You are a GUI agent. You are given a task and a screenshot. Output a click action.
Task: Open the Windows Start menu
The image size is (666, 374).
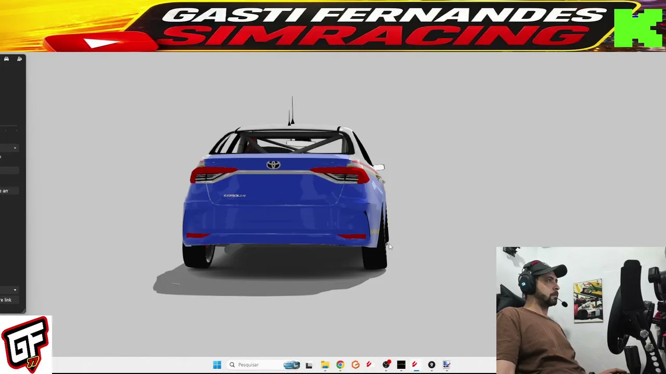click(x=217, y=365)
